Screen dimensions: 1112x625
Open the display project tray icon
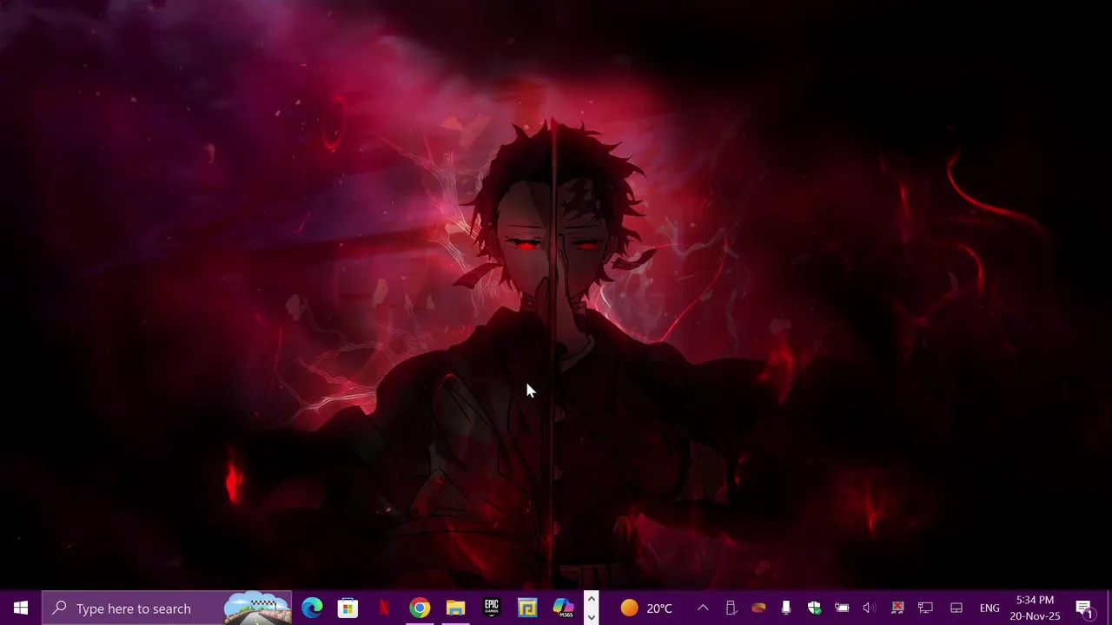925,609
